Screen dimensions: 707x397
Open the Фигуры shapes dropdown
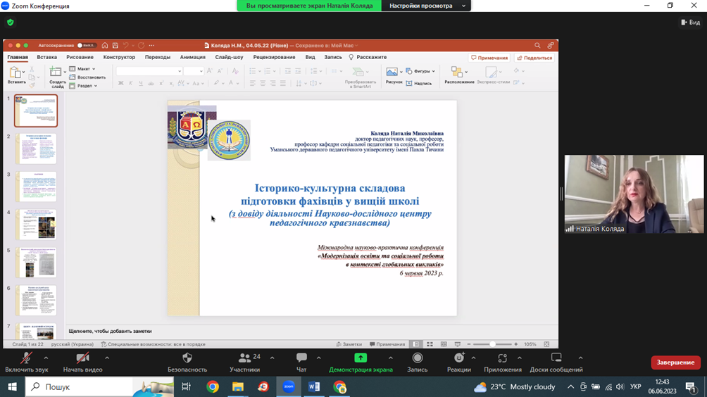(420, 71)
